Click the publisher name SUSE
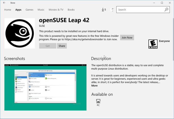Viewport: 174px width, 119px height. pos(42,26)
